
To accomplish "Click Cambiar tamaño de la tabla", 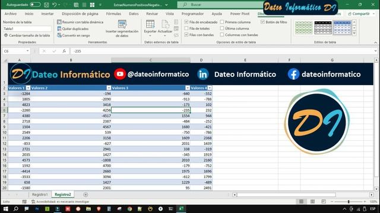I will tap(27, 35).
